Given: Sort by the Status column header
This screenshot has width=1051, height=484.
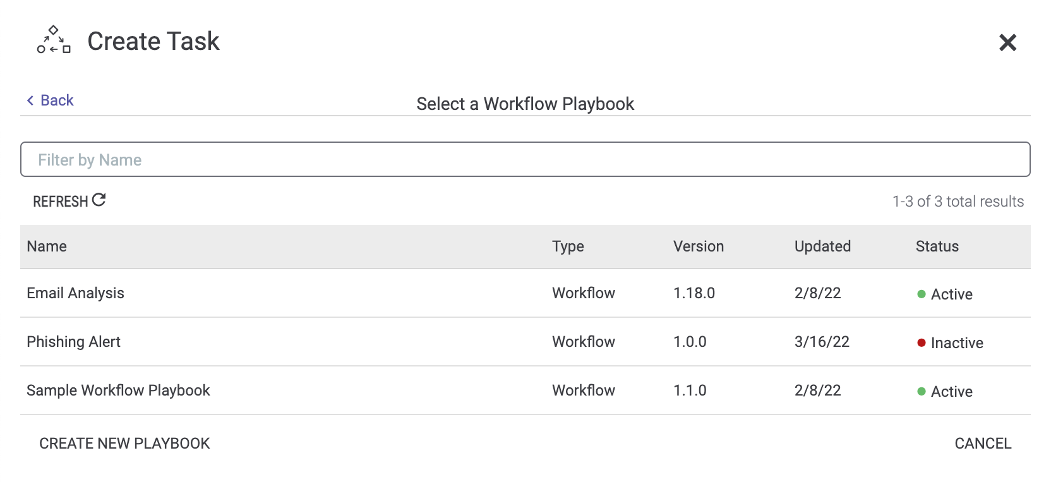Looking at the screenshot, I should click(x=937, y=246).
